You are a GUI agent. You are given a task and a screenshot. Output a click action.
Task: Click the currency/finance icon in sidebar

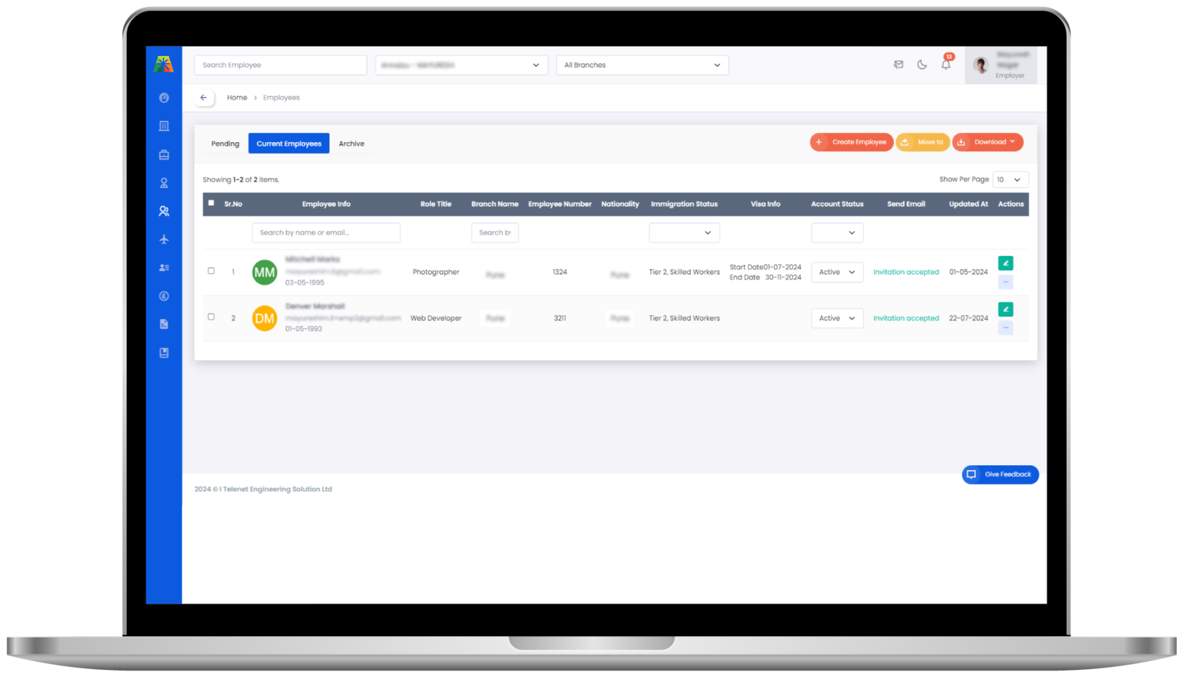coord(164,296)
